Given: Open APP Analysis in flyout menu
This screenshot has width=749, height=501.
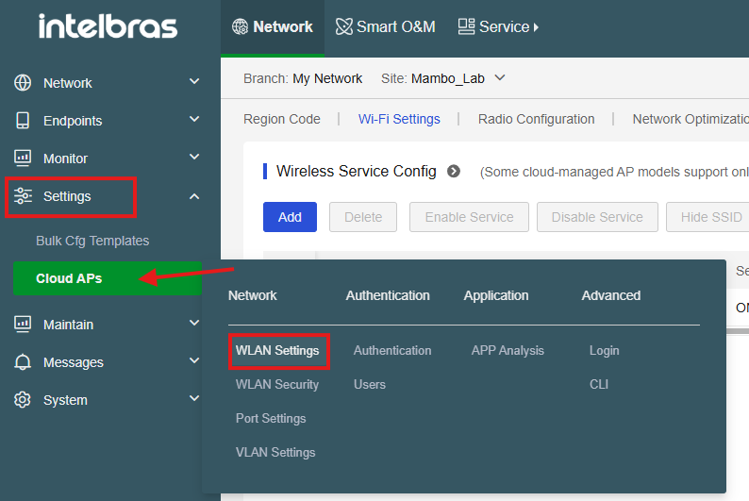Looking at the screenshot, I should pos(508,351).
